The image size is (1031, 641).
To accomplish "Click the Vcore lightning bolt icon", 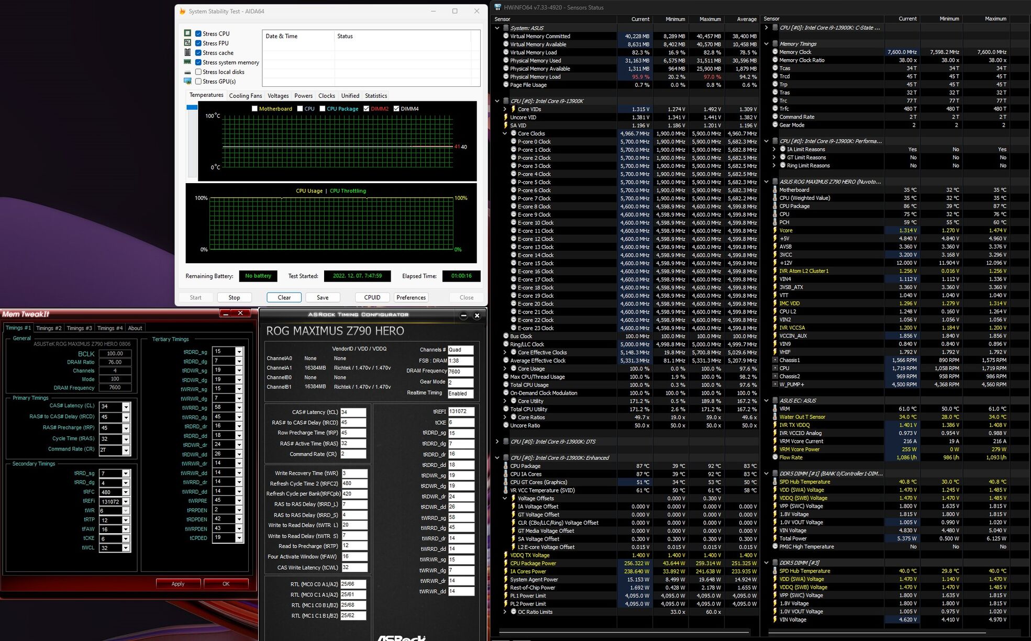I will pyautogui.click(x=775, y=230).
